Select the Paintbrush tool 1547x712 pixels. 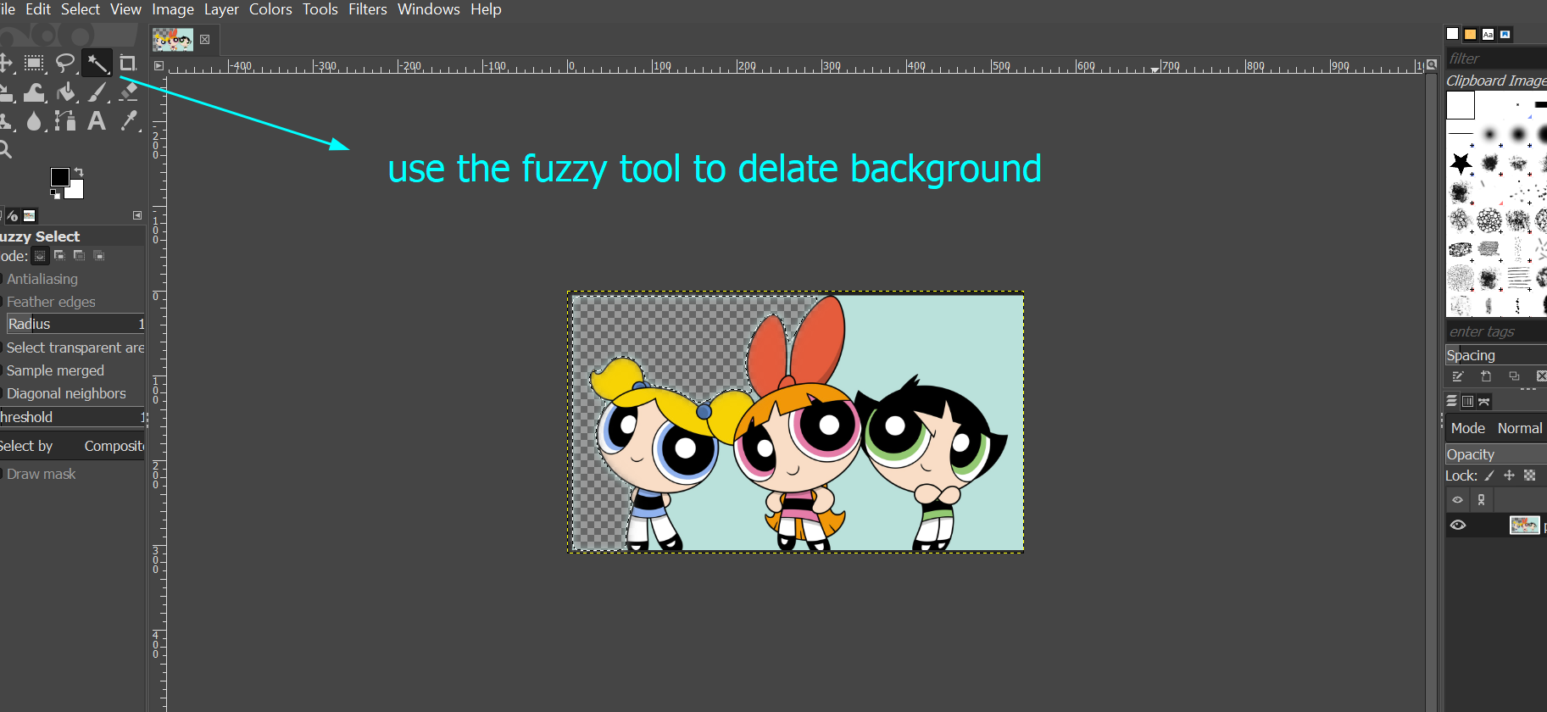(97, 92)
